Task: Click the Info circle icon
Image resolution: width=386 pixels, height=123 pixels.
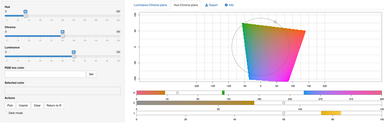Action: pyautogui.click(x=226, y=5)
